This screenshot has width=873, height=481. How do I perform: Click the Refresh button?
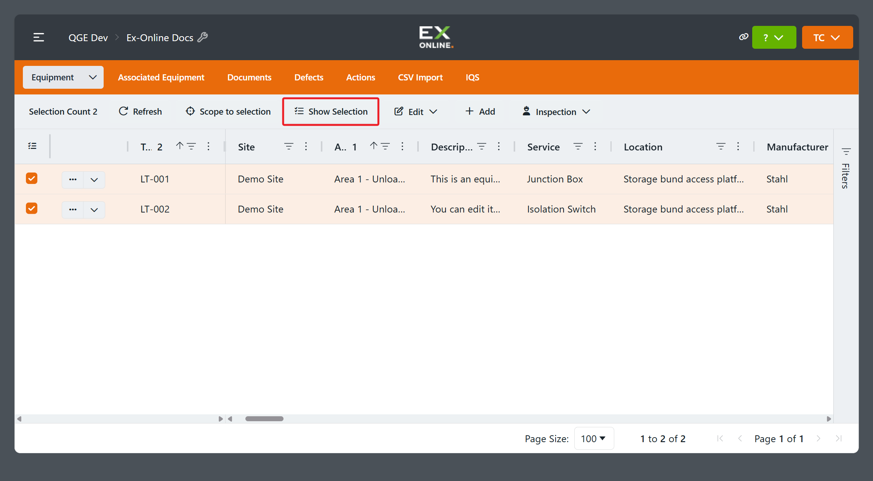click(140, 112)
